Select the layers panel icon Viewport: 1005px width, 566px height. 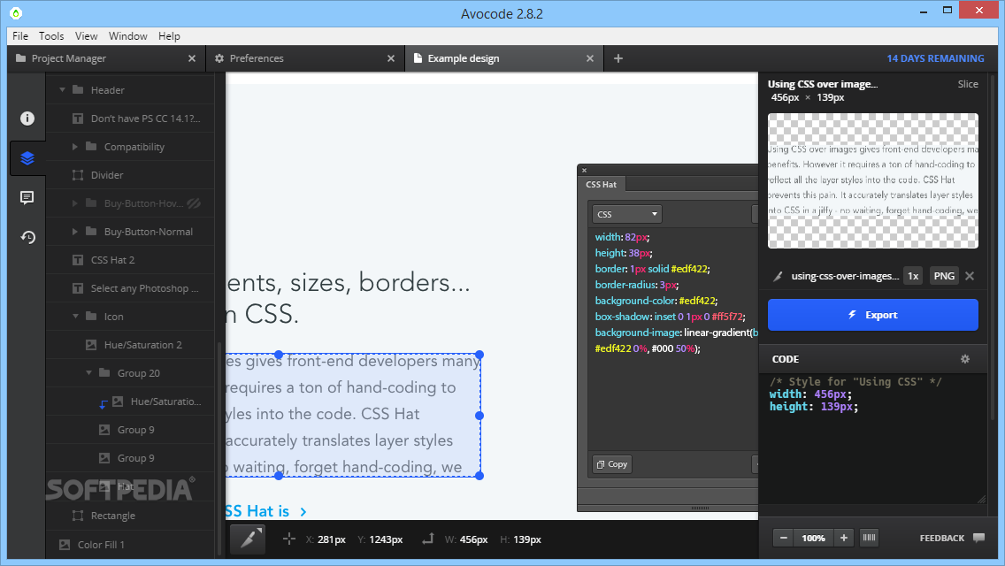pyautogui.click(x=27, y=158)
